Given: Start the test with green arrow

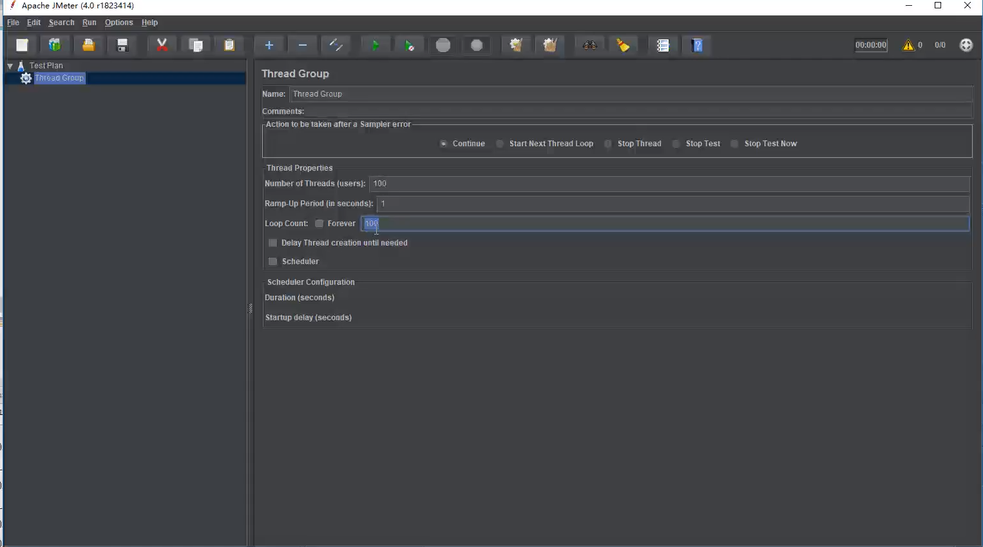Looking at the screenshot, I should [376, 45].
